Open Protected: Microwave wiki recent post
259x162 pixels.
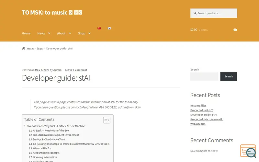(207, 119)
